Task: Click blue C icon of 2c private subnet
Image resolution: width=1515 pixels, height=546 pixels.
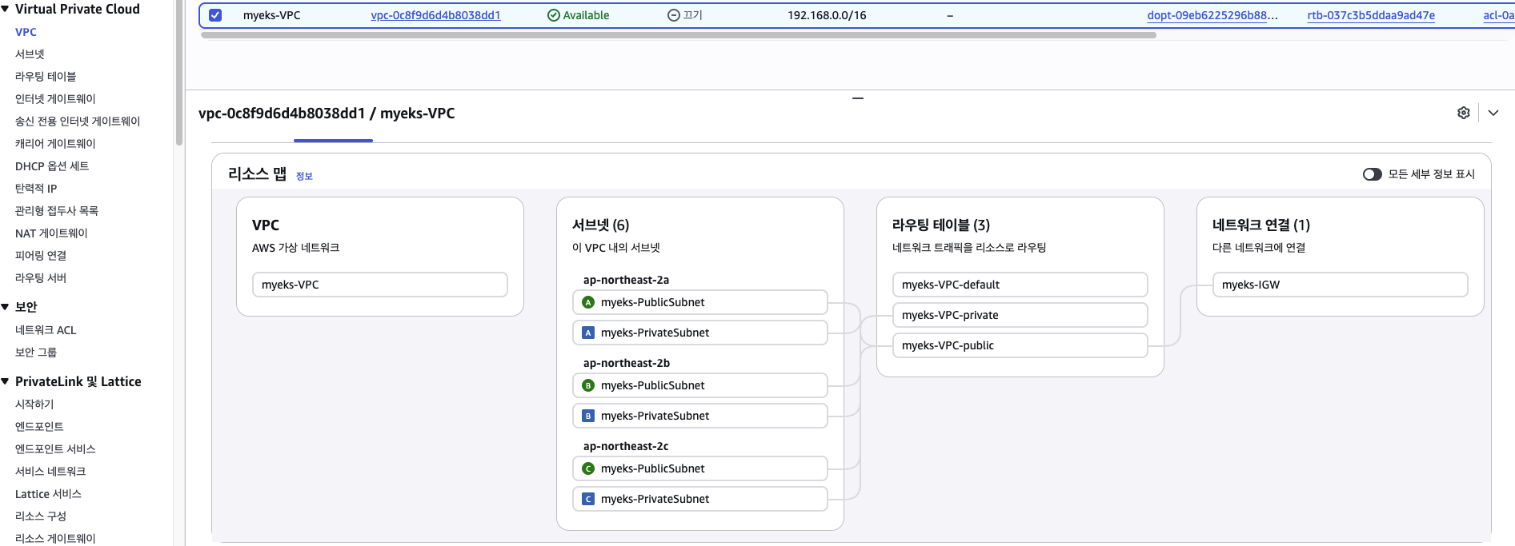Action: 588,499
